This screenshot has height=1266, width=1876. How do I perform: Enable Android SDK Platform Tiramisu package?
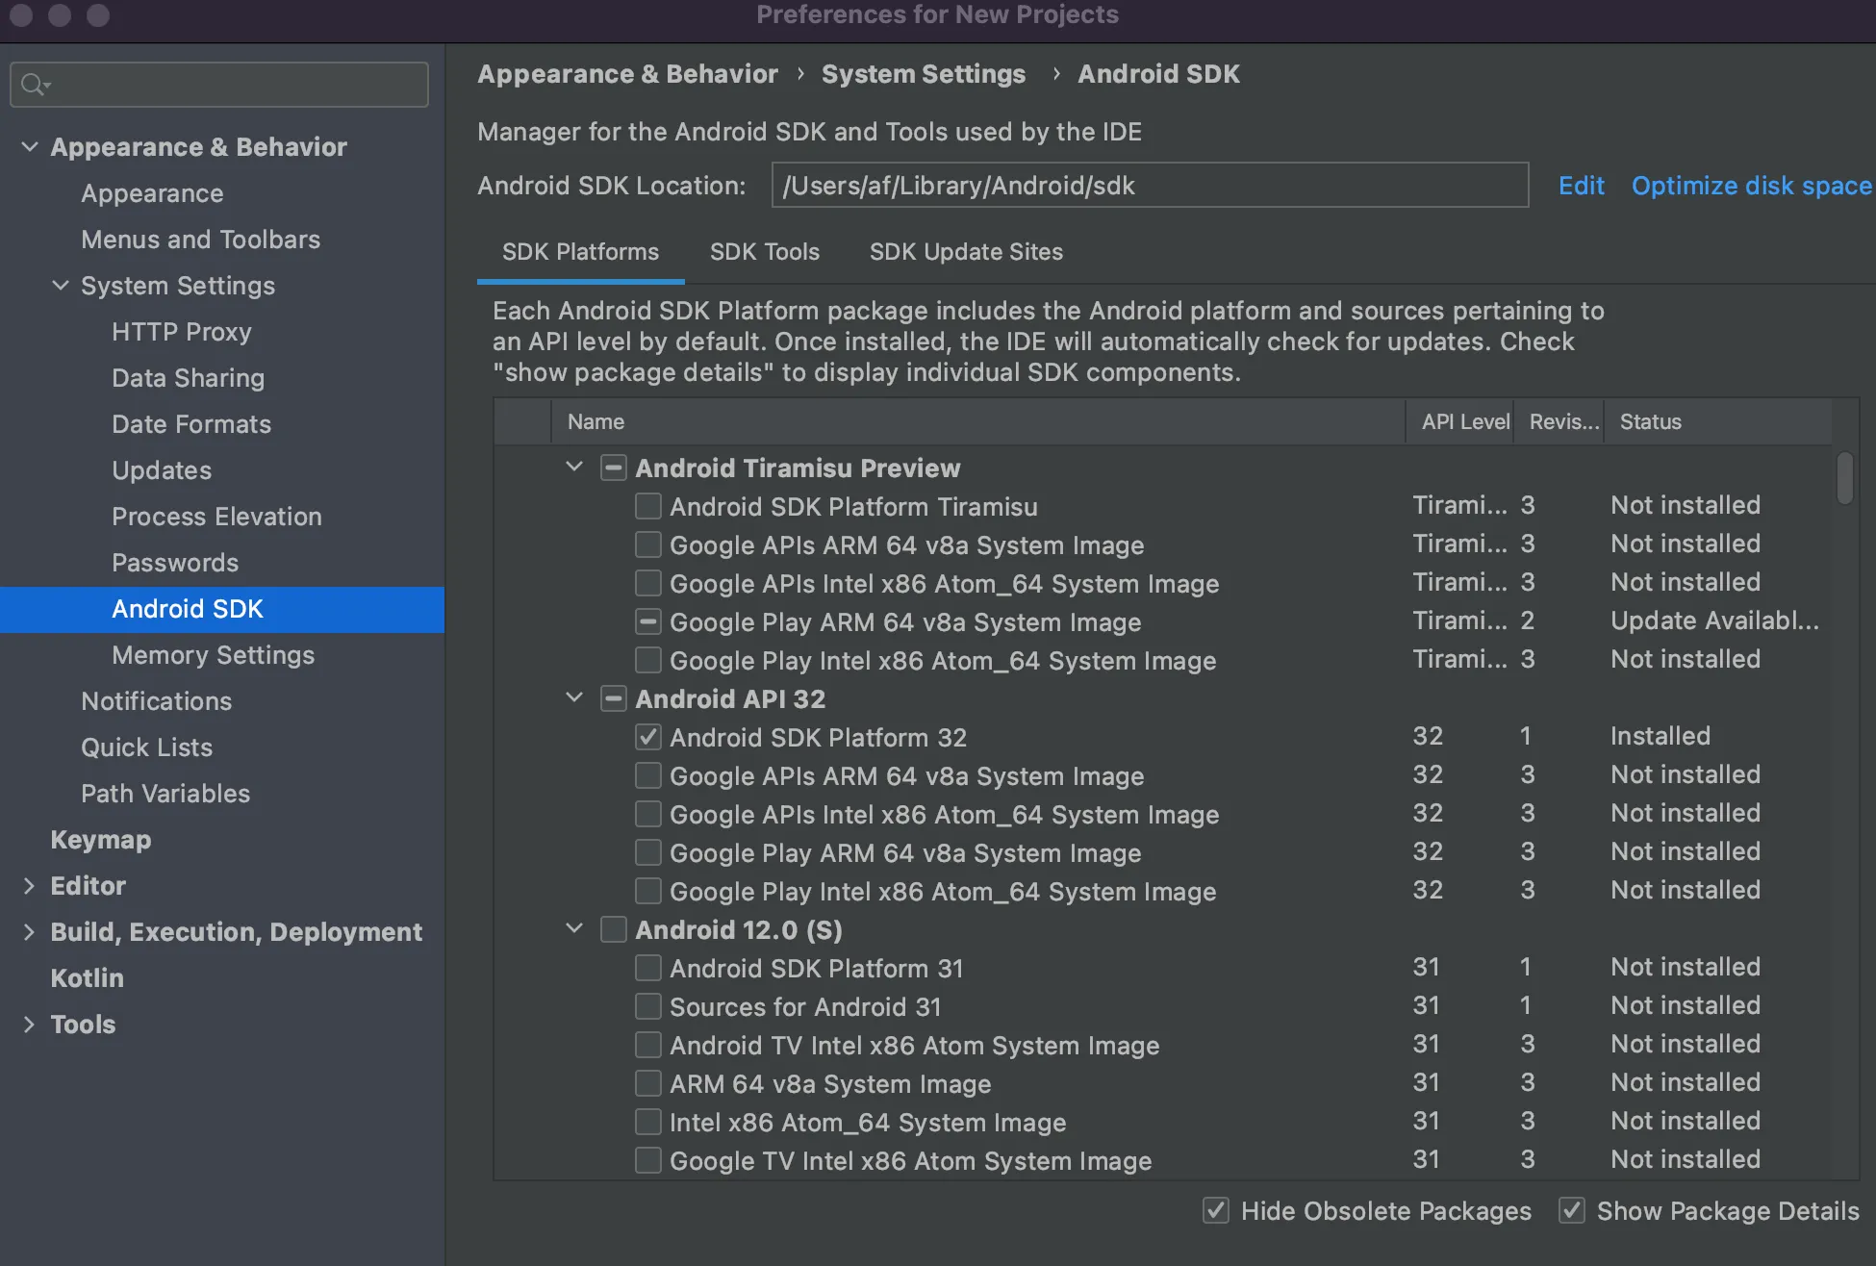pyautogui.click(x=647, y=506)
